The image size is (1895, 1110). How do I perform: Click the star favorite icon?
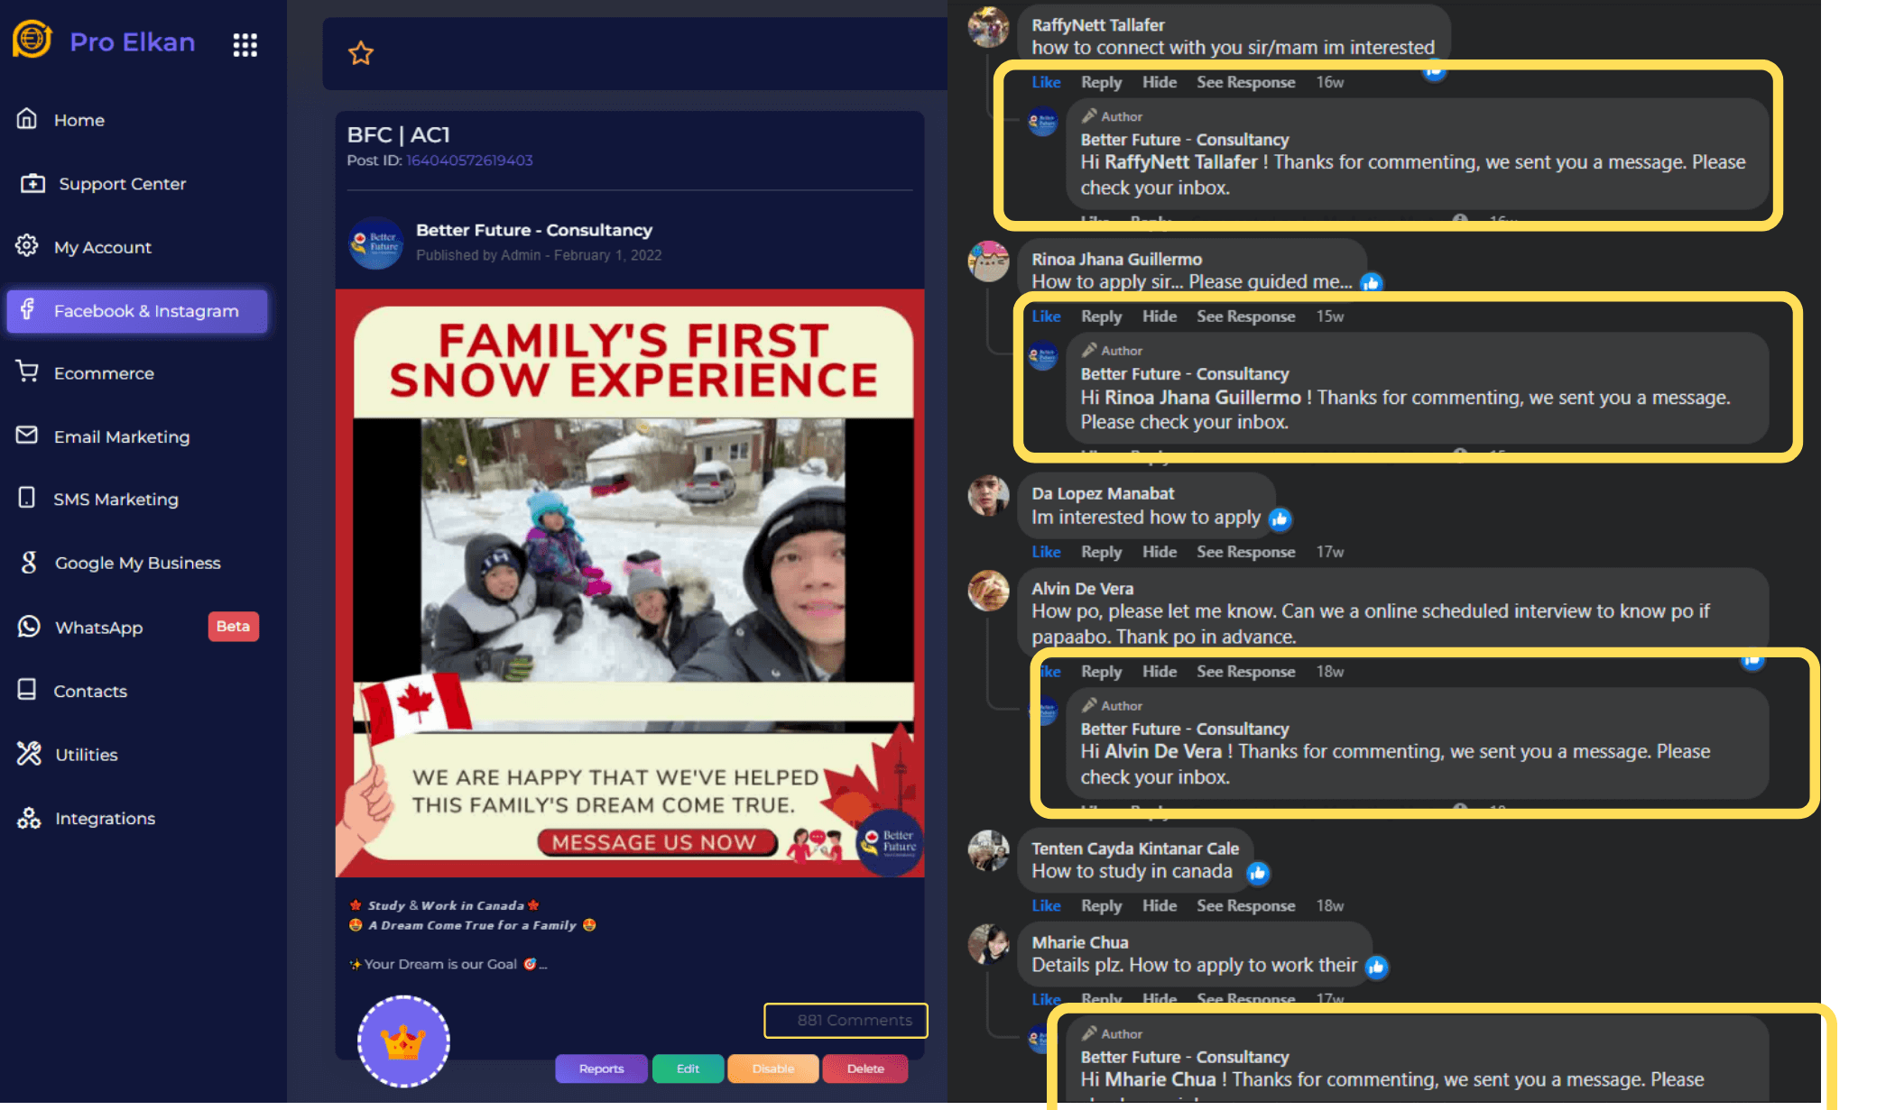[x=361, y=53]
